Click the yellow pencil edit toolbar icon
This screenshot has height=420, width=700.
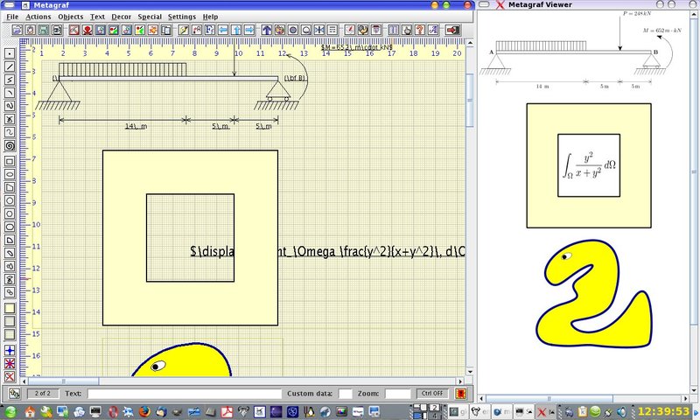click(184, 30)
